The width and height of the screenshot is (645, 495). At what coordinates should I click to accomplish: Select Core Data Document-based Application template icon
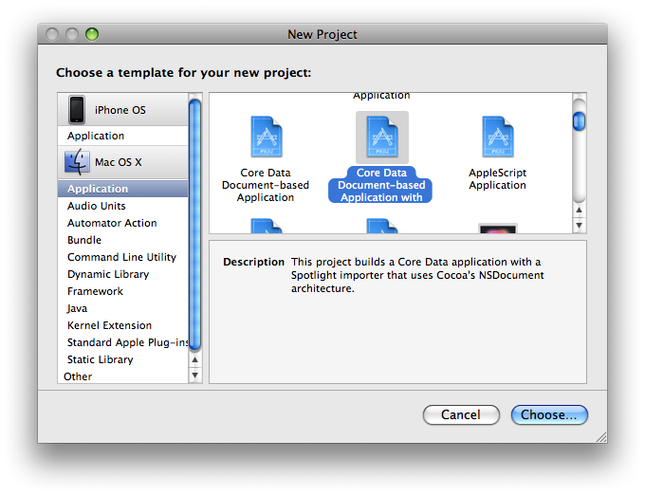click(x=267, y=137)
